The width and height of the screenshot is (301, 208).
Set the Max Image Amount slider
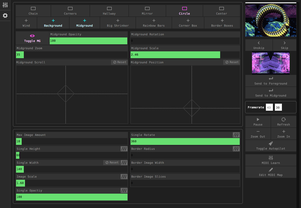pyautogui.click(x=72, y=141)
